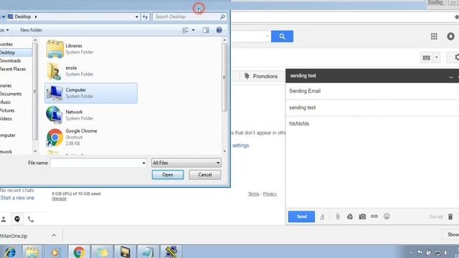Open Windows Explorer from the taskbar
Viewport: 459px width, 258px height.
click(x=32, y=252)
